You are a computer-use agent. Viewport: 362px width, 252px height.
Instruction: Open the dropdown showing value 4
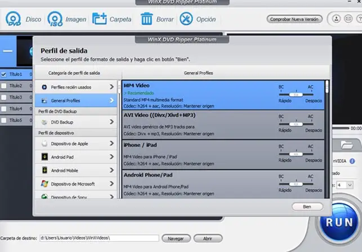tap(345, 185)
